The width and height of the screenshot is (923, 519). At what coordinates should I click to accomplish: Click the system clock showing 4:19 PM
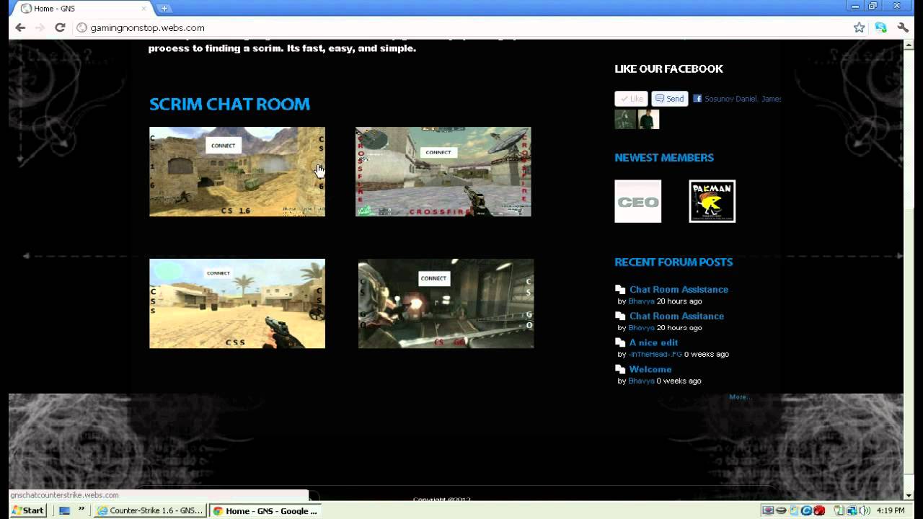coord(891,510)
